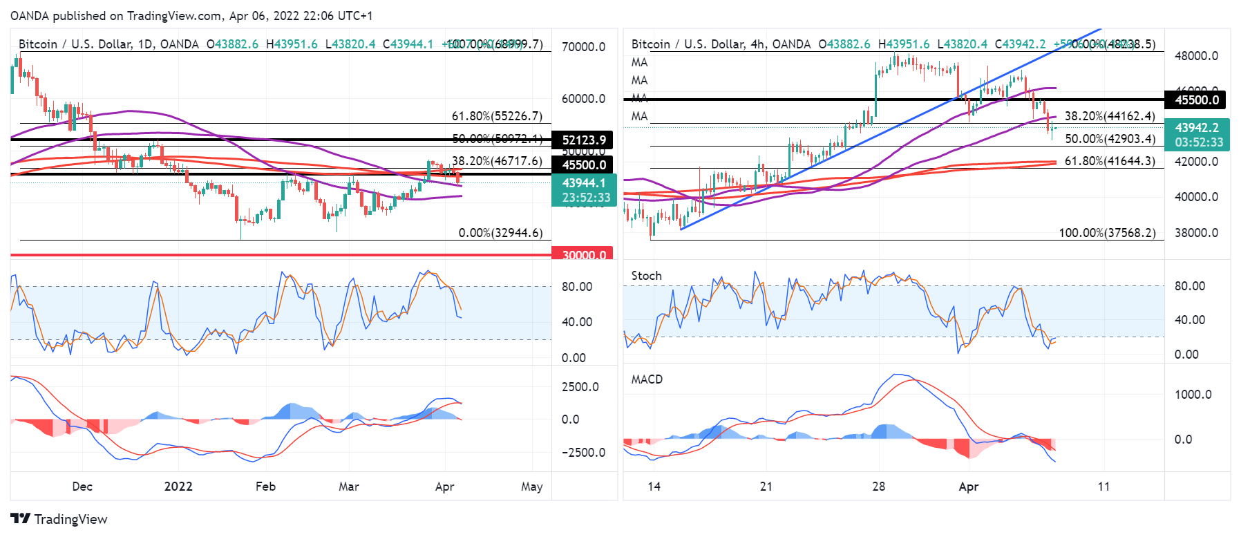
Task: Click the 4h Bitcoin / U.S. Dollar title
Action: pos(721,44)
